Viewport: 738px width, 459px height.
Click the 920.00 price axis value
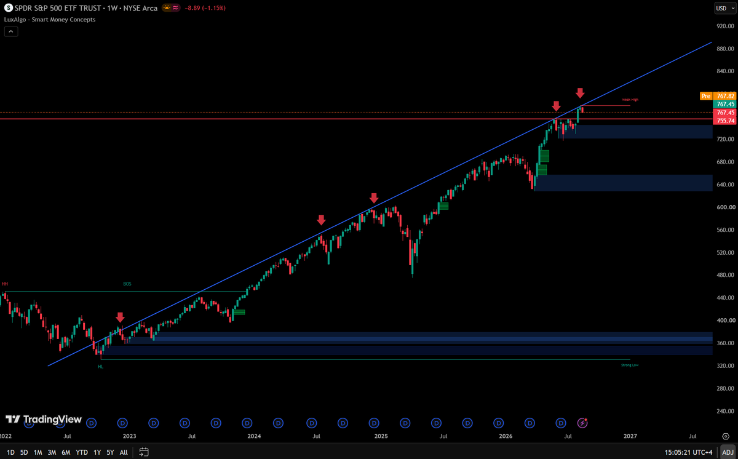pos(725,26)
